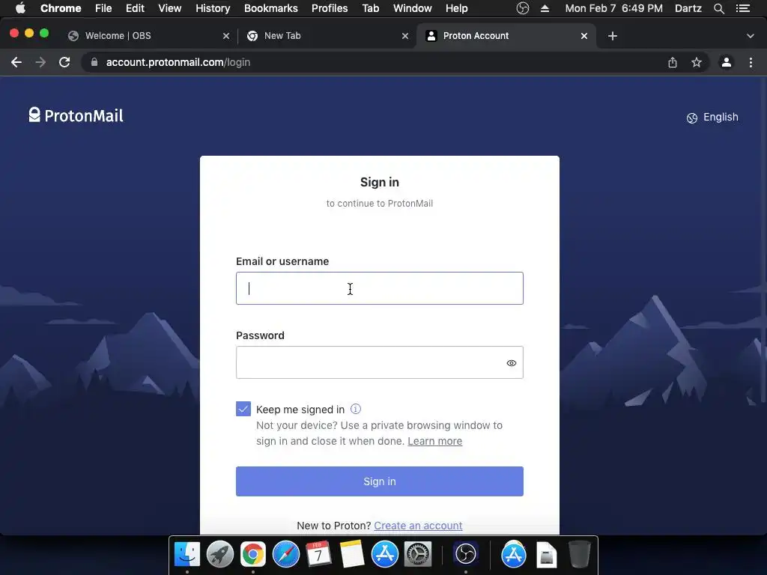The width and height of the screenshot is (767, 575).
Task: Close the Proton Account tab
Action: point(584,36)
